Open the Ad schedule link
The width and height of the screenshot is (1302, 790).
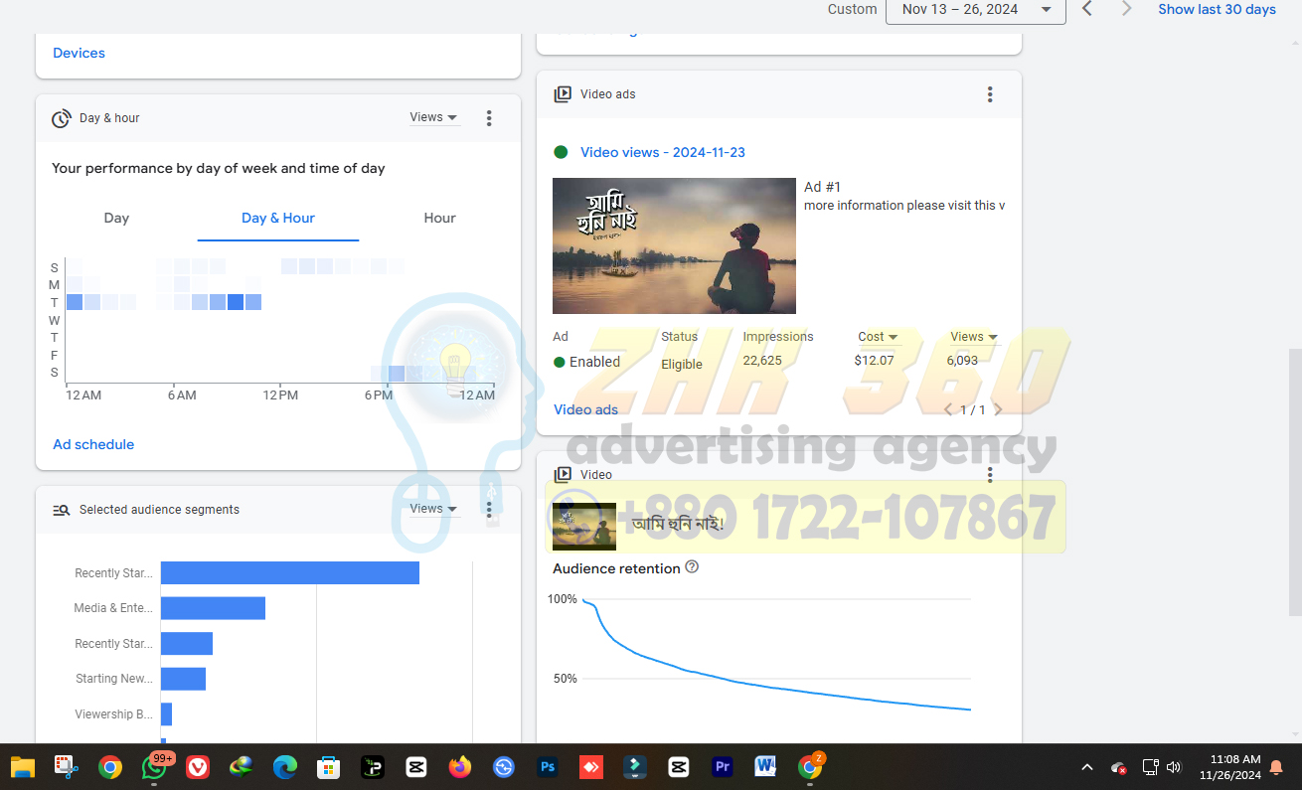coord(93,444)
